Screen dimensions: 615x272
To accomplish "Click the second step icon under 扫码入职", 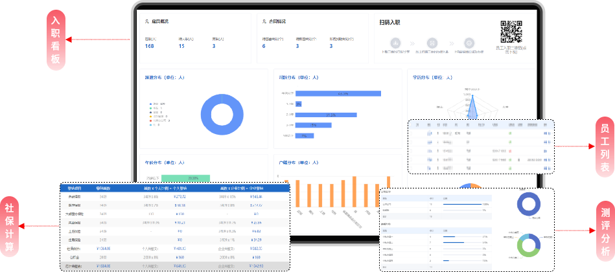I will point(433,41).
